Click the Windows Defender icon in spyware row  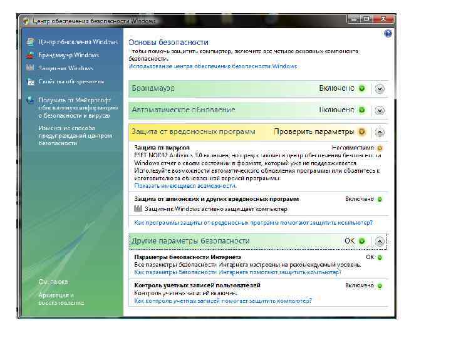138,208
